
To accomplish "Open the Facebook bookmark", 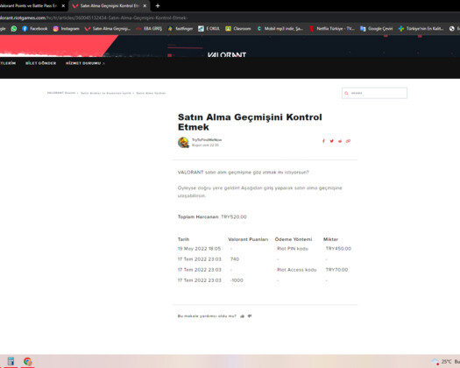I will click(35, 28).
